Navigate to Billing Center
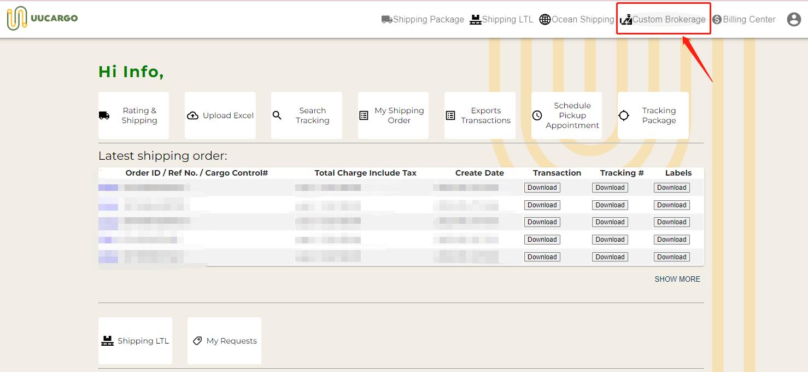Screen dimensions: 808x372 click(743, 20)
